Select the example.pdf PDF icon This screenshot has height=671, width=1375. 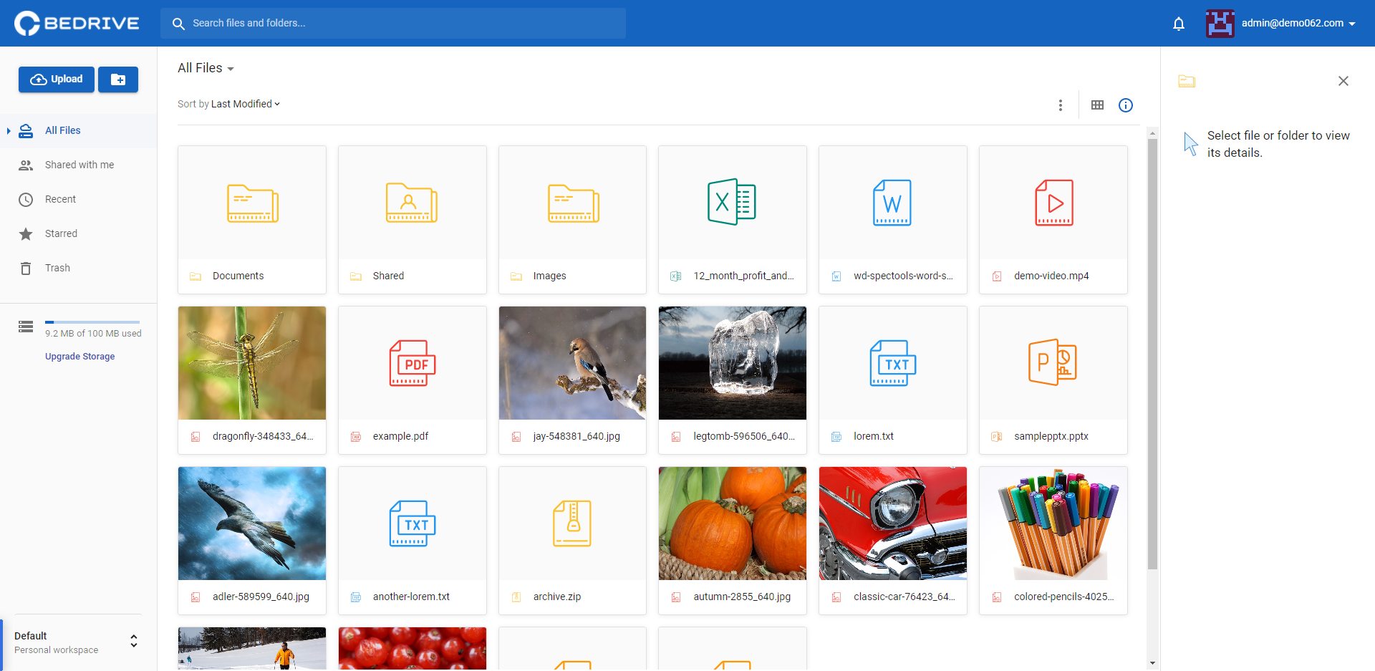pyautogui.click(x=412, y=363)
